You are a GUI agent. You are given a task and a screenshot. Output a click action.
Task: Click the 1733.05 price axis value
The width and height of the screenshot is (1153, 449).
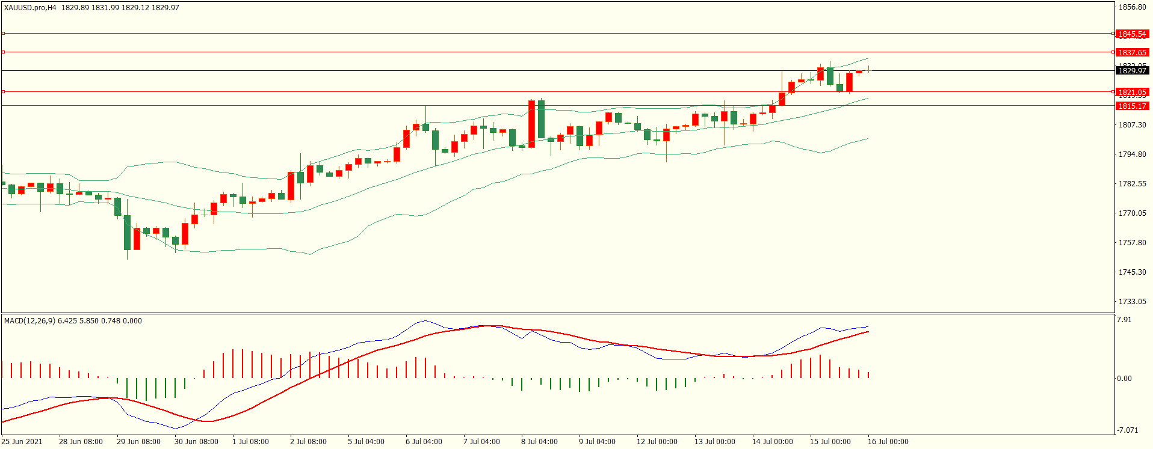tap(1132, 302)
